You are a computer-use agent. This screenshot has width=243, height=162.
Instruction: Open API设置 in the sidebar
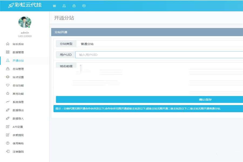pyautogui.click(x=18, y=127)
